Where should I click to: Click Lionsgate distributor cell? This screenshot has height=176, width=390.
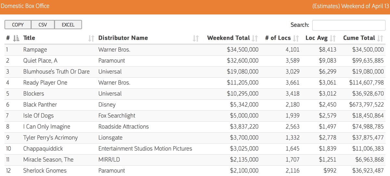point(110,138)
